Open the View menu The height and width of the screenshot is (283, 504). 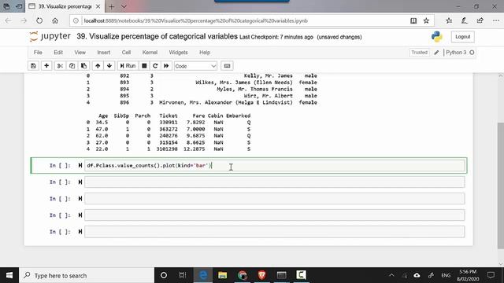(x=80, y=53)
